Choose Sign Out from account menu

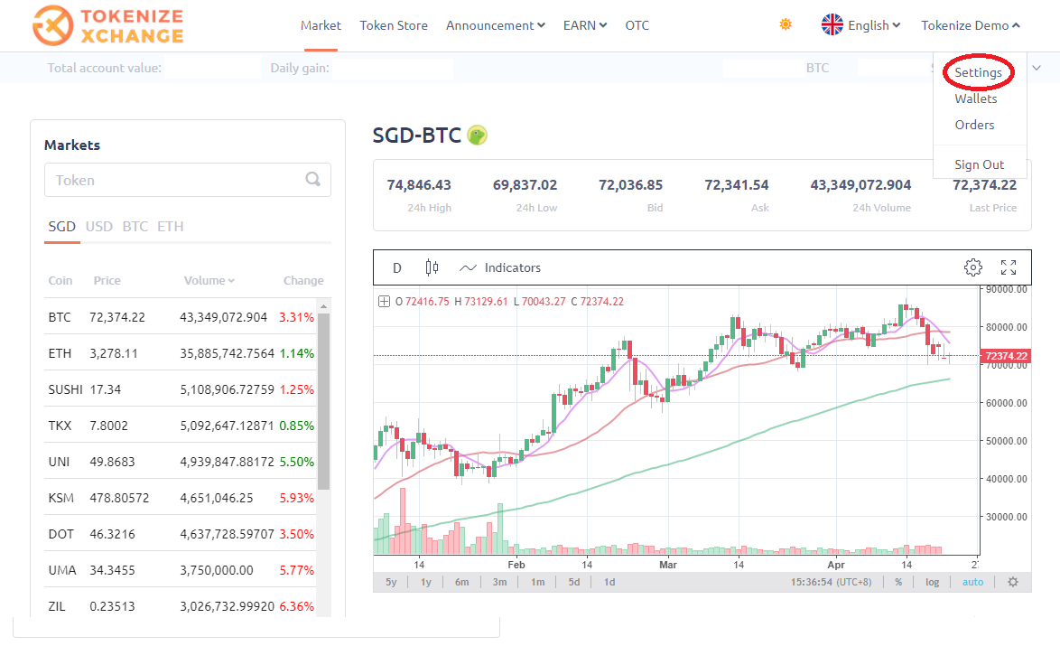(979, 164)
